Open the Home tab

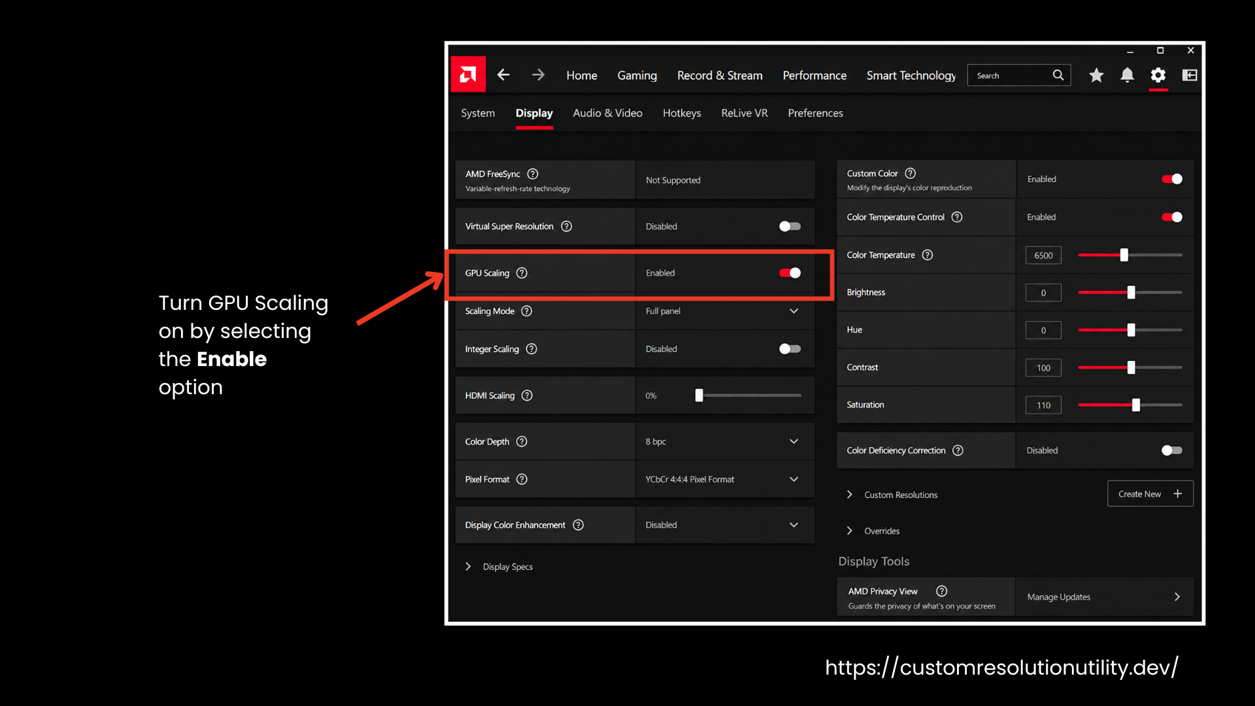(582, 76)
